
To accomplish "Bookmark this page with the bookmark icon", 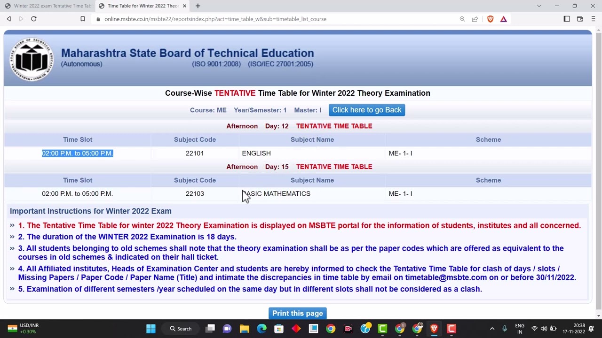I will pyautogui.click(x=82, y=19).
